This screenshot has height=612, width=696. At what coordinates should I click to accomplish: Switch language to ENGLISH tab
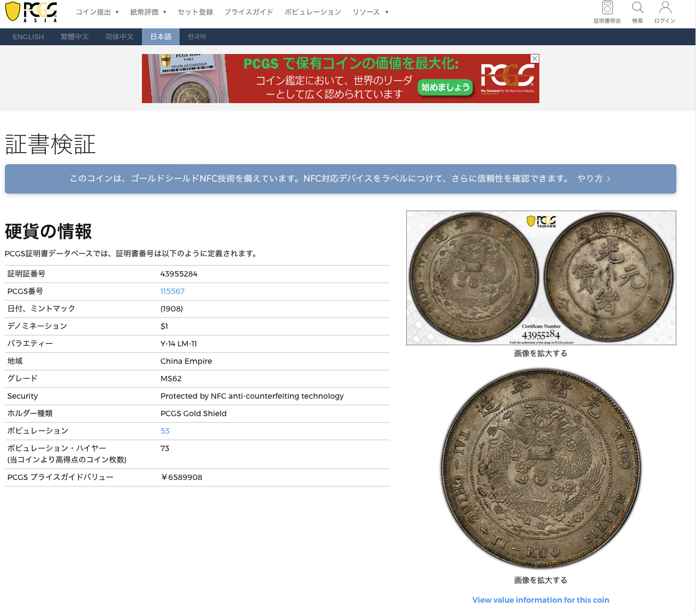28,37
